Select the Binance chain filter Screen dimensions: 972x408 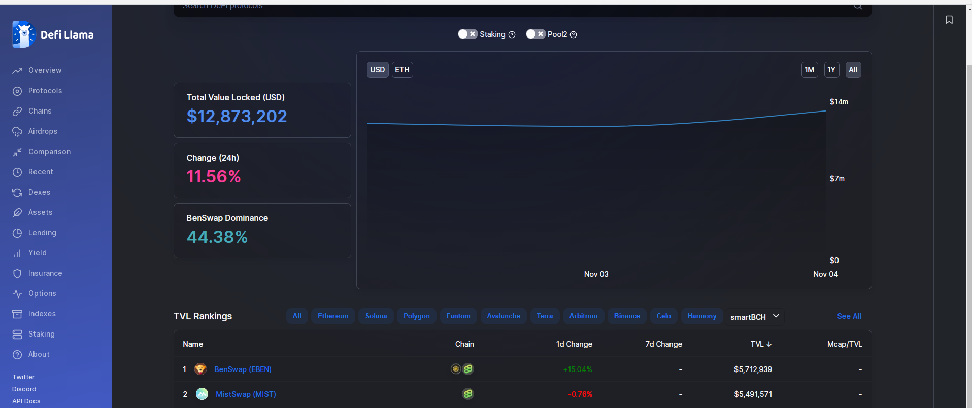coord(627,316)
